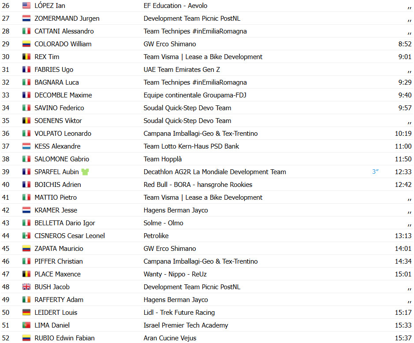Open rider SPARFEL Aubin profile
The height and width of the screenshot is (343, 414).
(x=56, y=172)
